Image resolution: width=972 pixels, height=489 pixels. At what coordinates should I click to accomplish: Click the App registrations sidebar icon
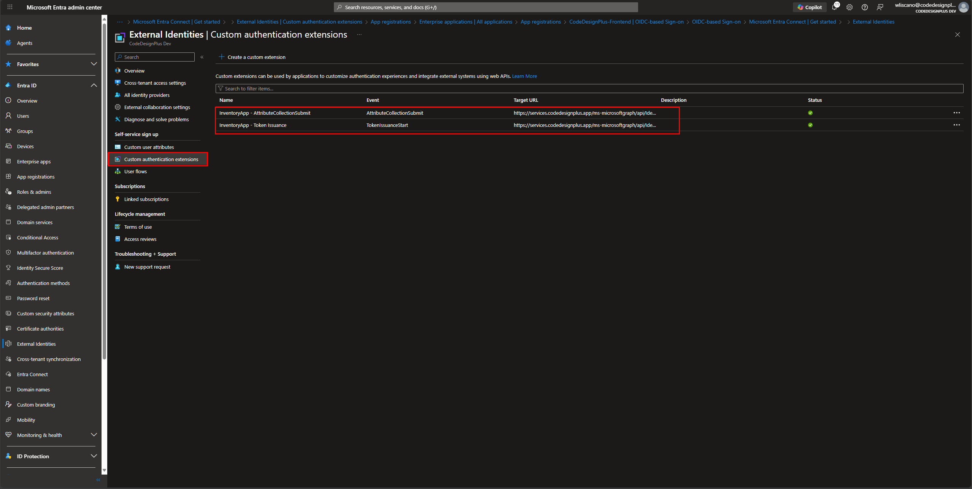(8, 177)
